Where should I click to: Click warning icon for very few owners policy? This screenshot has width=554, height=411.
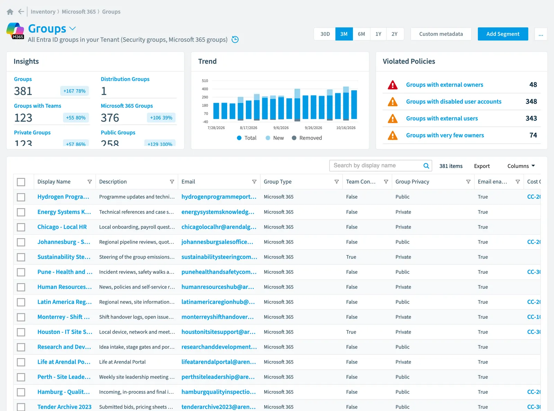[x=393, y=135]
